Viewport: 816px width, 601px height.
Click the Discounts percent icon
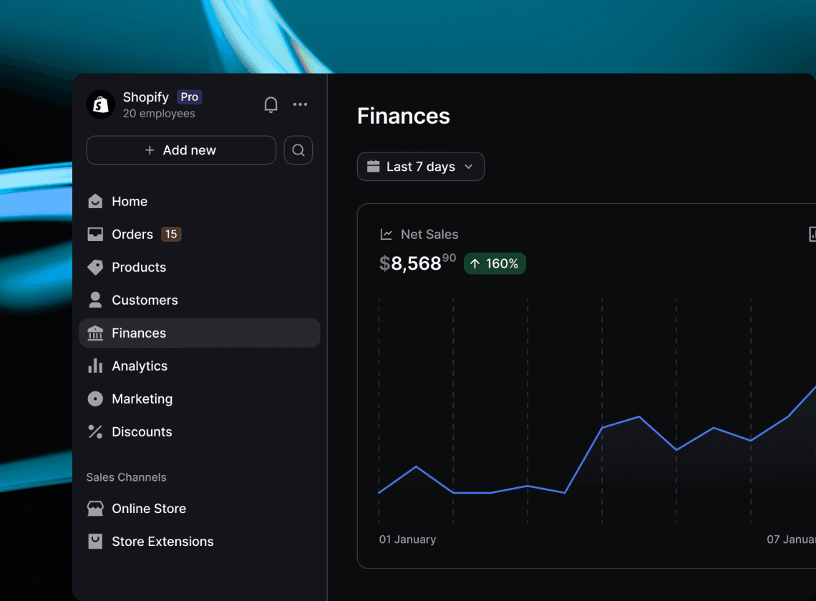click(x=95, y=432)
